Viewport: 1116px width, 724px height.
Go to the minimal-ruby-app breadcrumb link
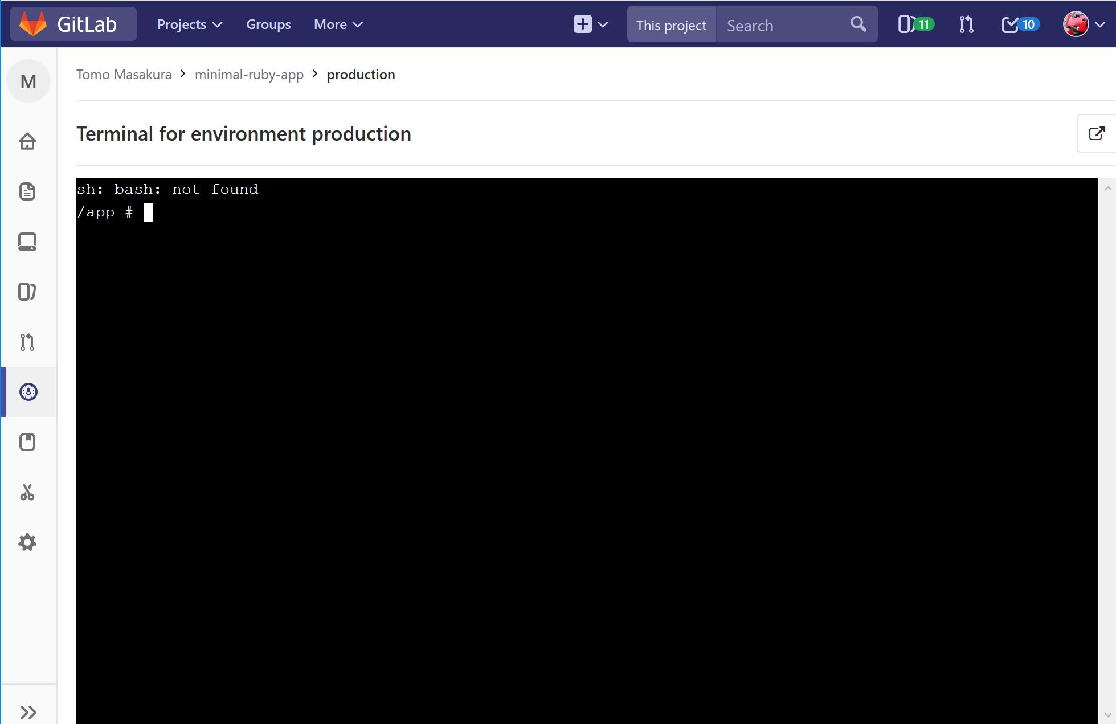pos(249,74)
